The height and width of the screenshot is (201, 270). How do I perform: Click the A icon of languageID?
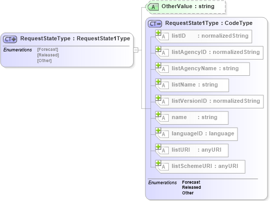coord(163,134)
